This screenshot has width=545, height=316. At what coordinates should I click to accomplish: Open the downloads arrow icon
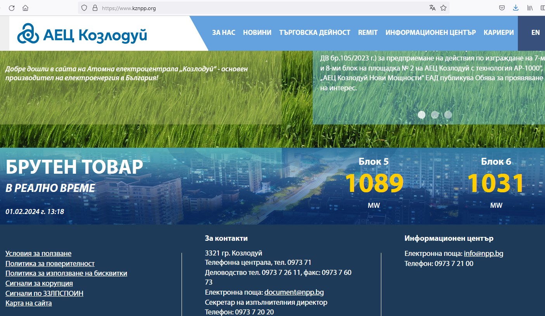(x=516, y=8)
